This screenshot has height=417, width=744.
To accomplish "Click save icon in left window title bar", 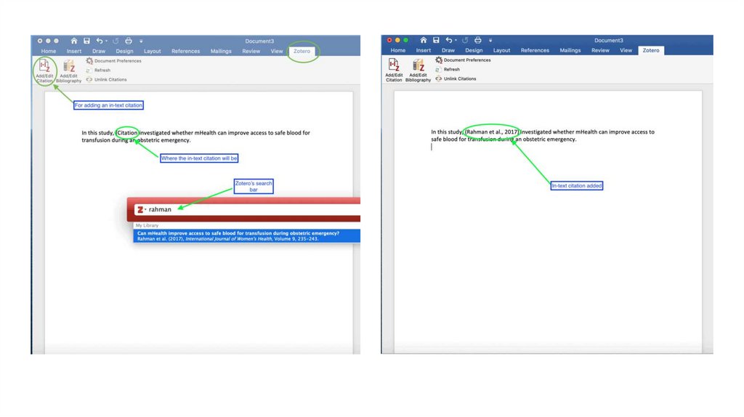I will [87, 41].
